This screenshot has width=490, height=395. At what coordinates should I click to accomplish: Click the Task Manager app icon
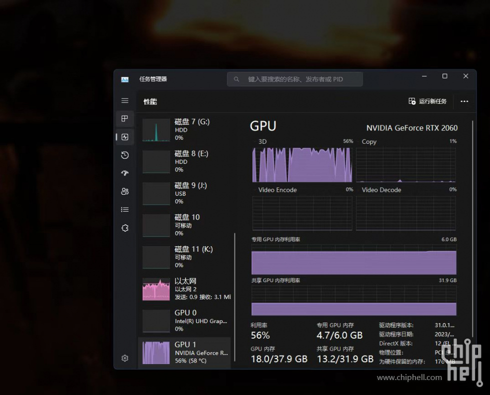(124, 79)
